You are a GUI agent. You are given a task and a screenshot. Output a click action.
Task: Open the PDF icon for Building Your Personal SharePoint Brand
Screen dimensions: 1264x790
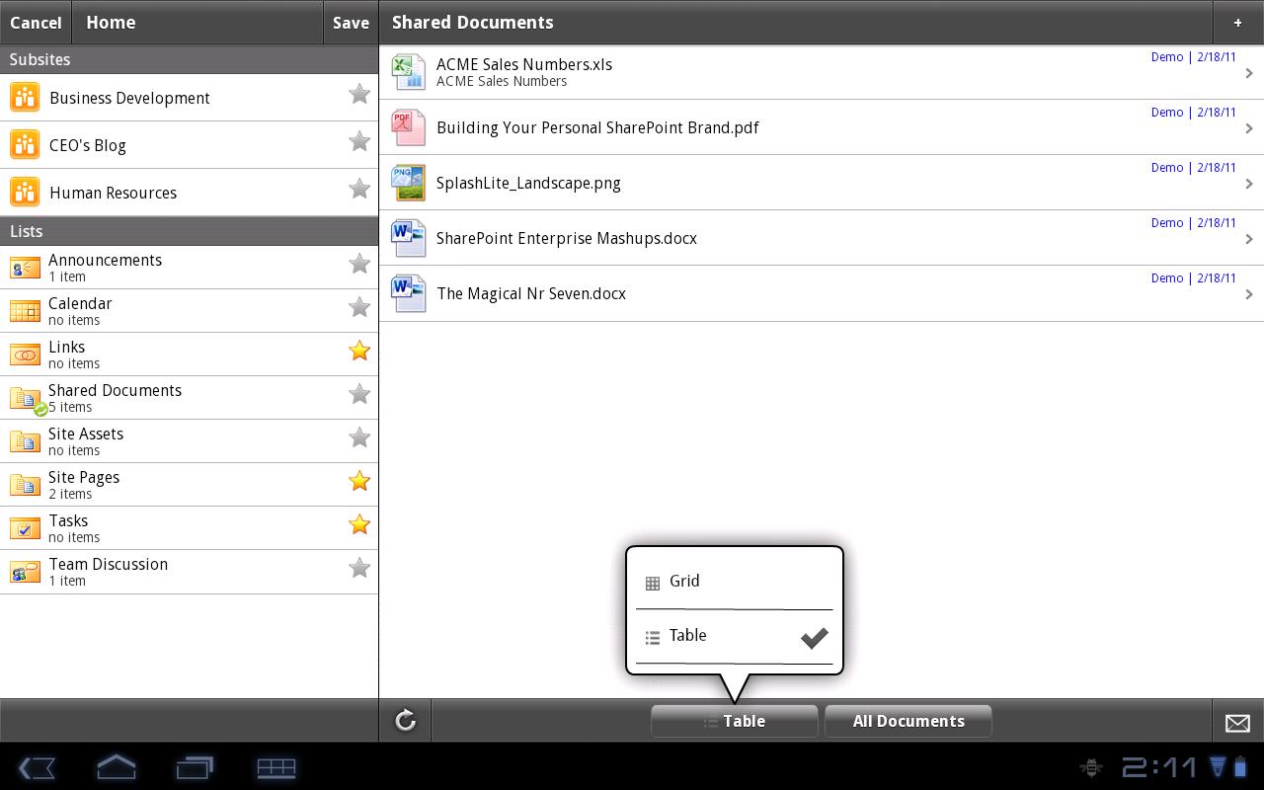(408, 127)
